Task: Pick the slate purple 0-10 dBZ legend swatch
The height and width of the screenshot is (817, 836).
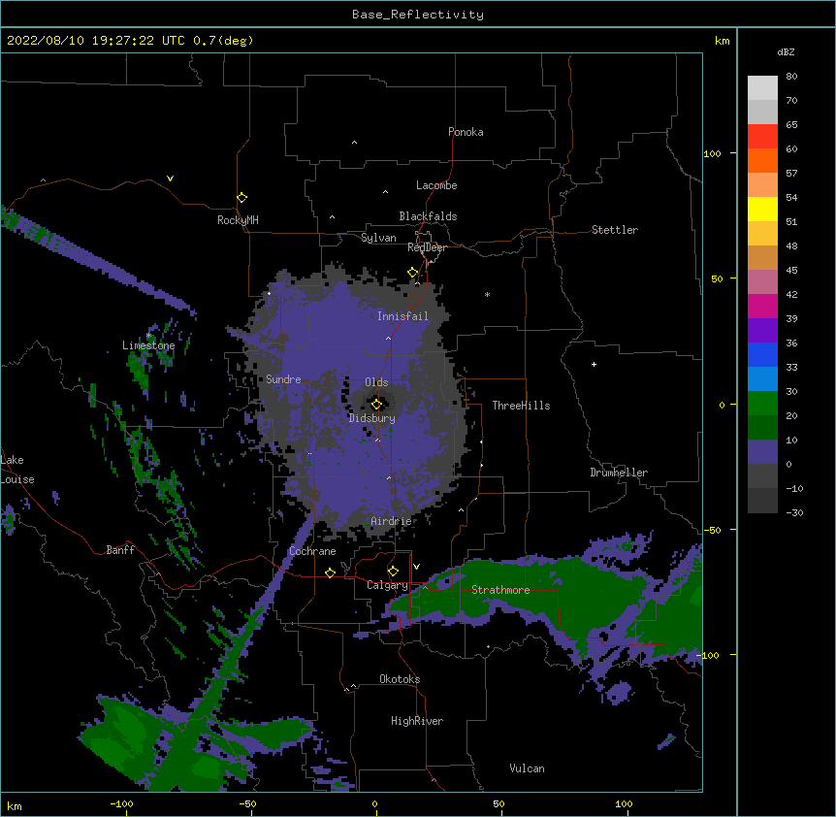Action: click(x=762, y=452)
